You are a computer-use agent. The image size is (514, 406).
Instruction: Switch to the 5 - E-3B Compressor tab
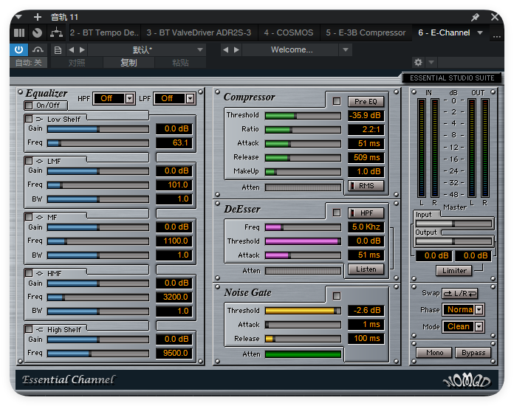(x=366, y=32)
